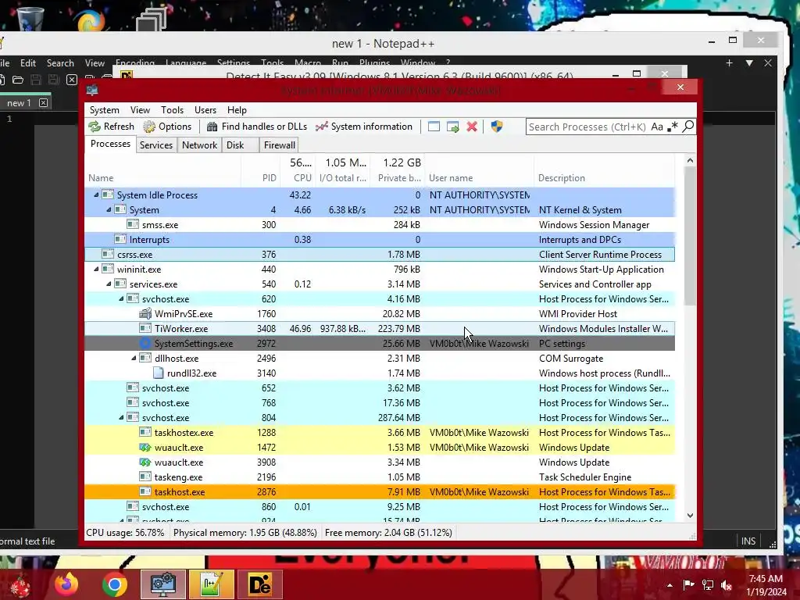The image size is (800, 600).
Task: Click scroll down arrow of process list
Action: [x=690, y=516]
